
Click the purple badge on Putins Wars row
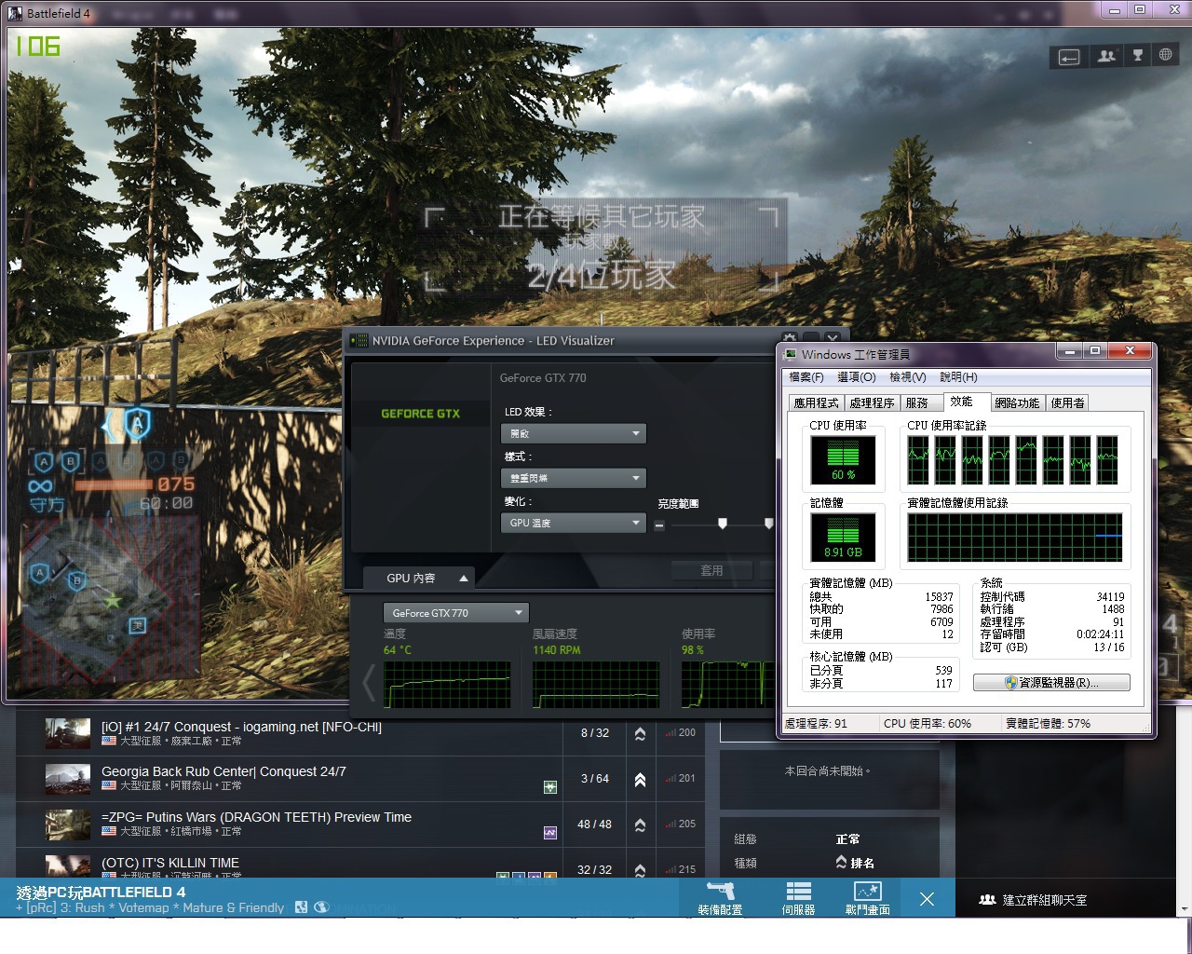click(x=550, y=833)
